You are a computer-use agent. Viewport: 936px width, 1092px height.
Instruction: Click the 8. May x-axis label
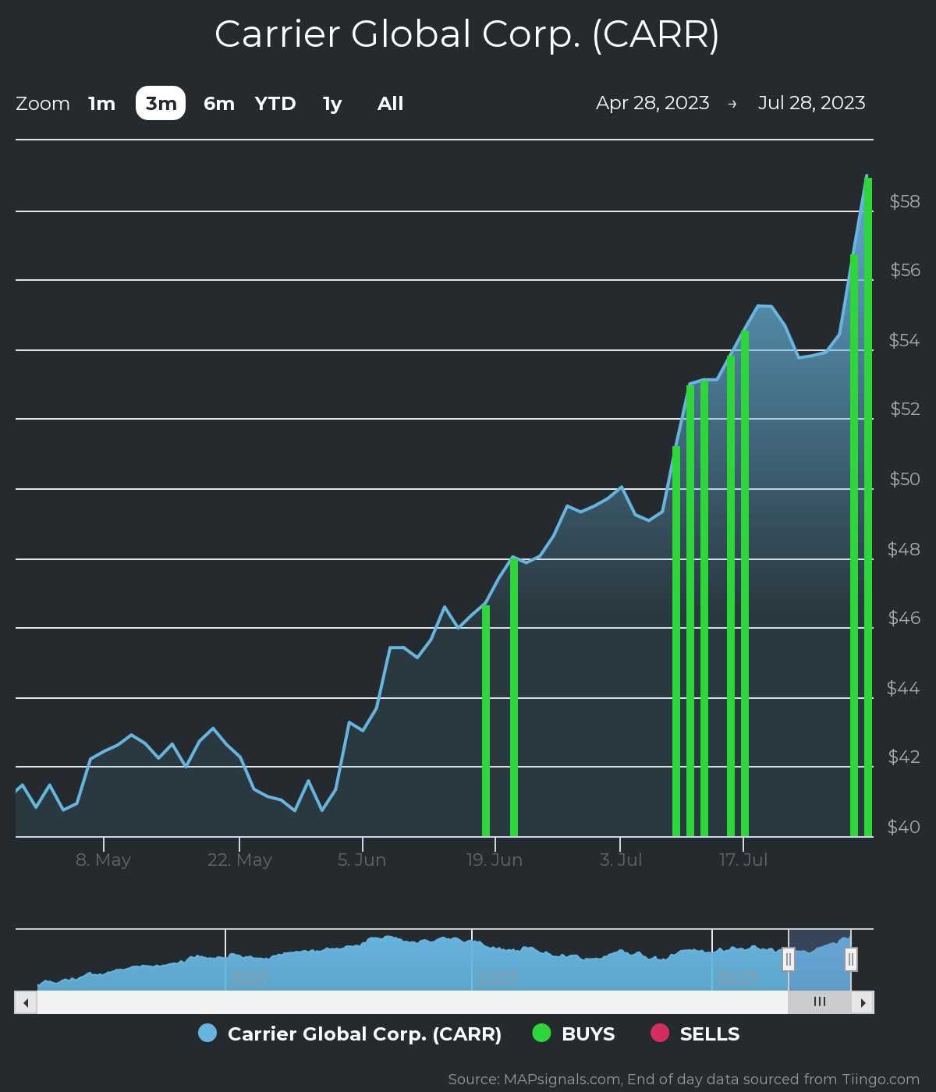103,860
